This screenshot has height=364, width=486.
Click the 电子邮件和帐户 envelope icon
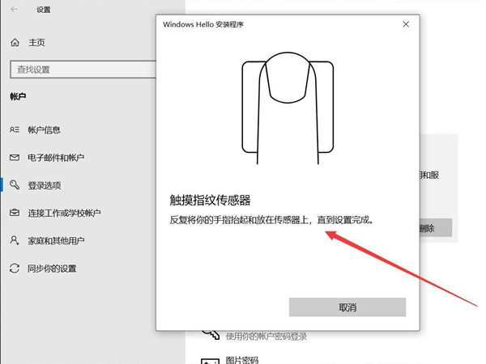(14, 157)
